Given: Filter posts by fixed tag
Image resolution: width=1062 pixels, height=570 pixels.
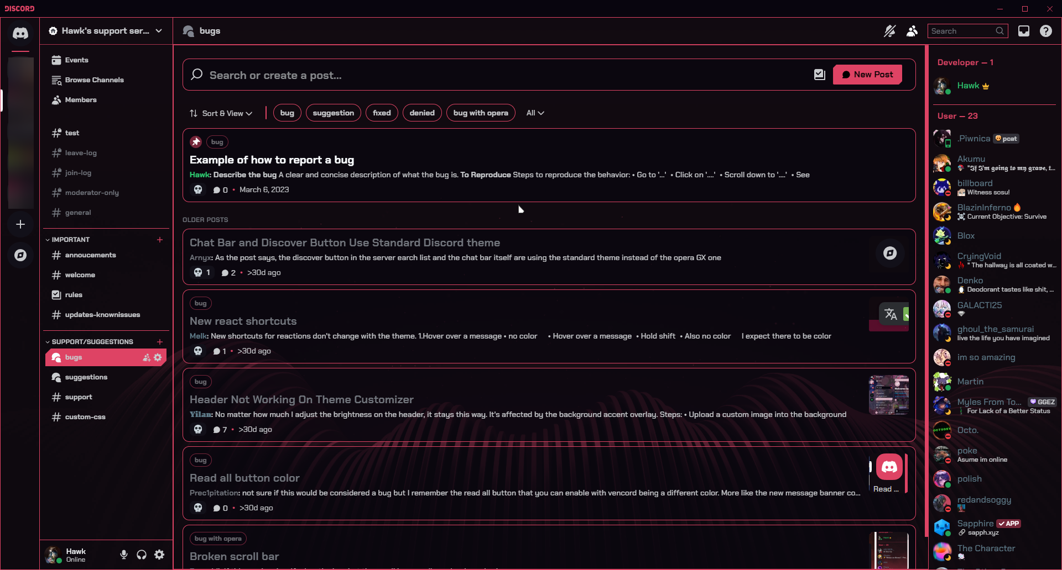Looking at the screenshot, I should (x=382, y=113).
